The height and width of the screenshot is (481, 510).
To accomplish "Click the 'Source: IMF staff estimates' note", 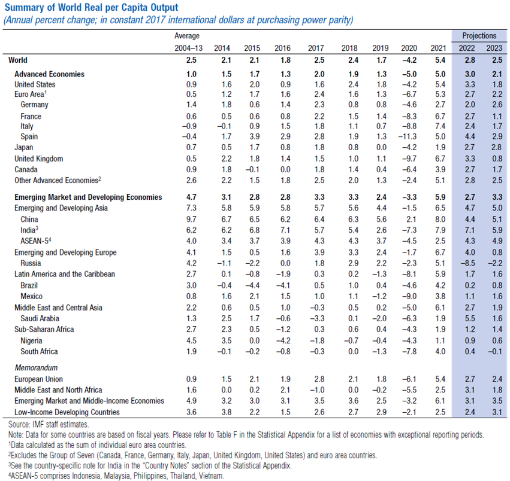I will tap(49, 425).
